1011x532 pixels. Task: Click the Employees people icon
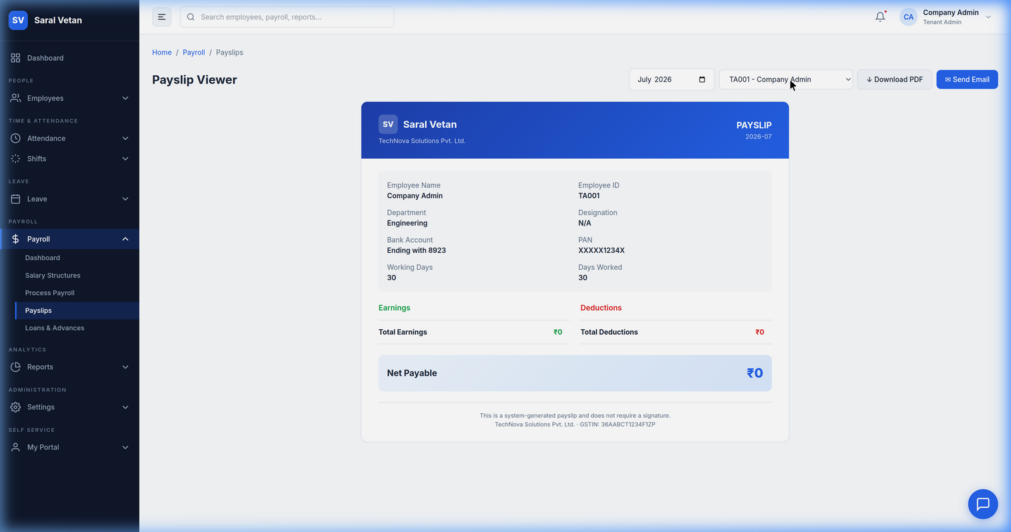(x=16, y=98)
